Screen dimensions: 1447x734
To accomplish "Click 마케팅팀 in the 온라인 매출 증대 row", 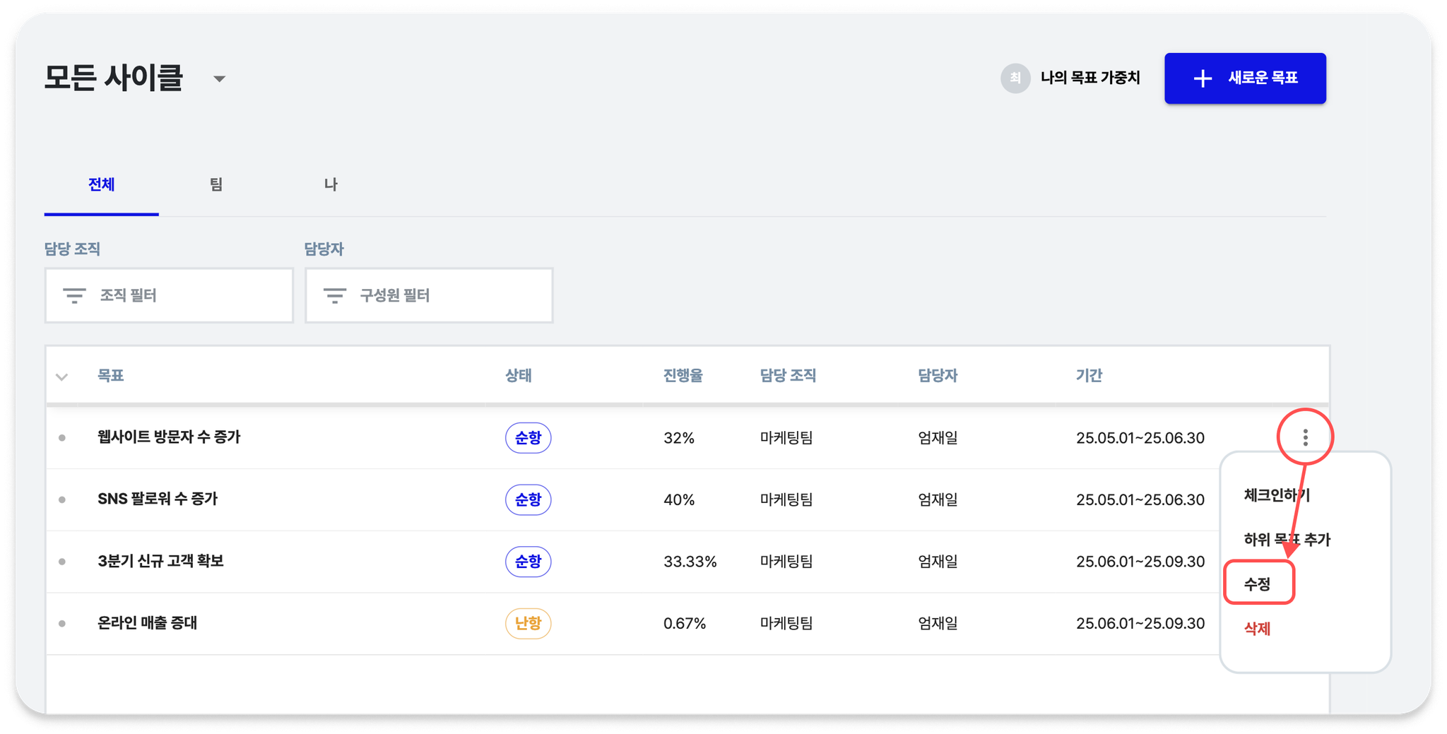I will pos(786,623).
